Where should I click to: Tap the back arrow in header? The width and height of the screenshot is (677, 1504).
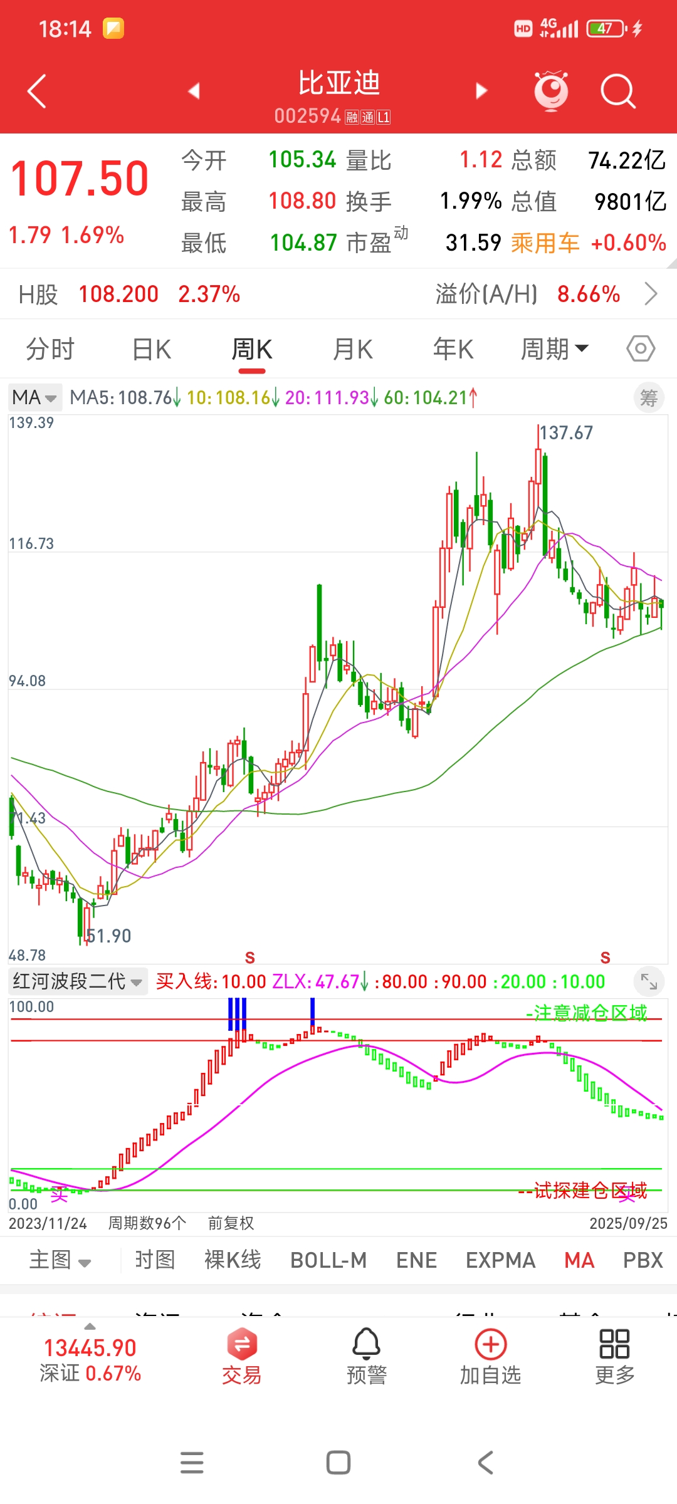tap(37, 91)
